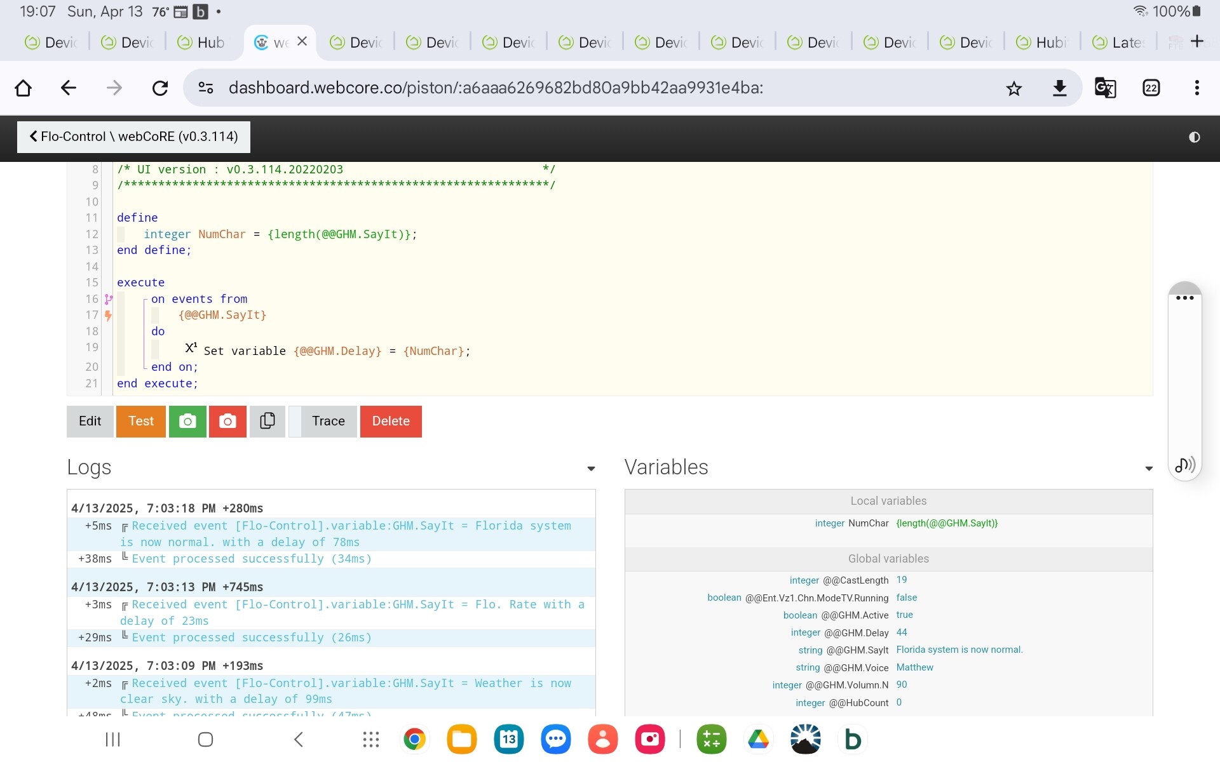The image size is (1220, 762).
Task: Switch to first Devic tab
Action: point(51,43)
